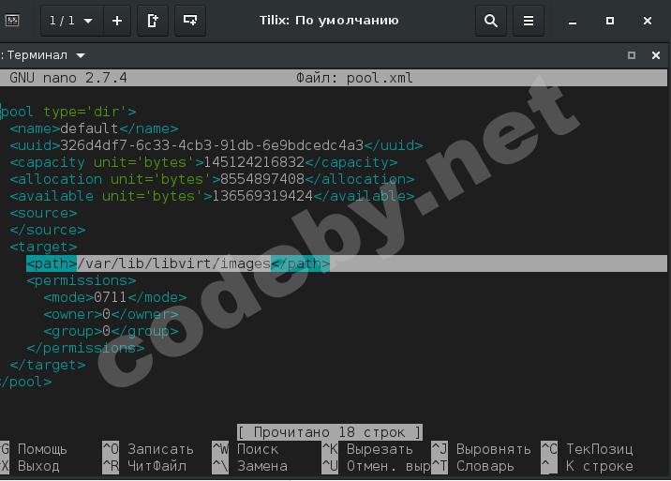The width and height of the screenshot is (671, 481).
Task: Click the Поиск shortcut label
Action: coord(257,449)
